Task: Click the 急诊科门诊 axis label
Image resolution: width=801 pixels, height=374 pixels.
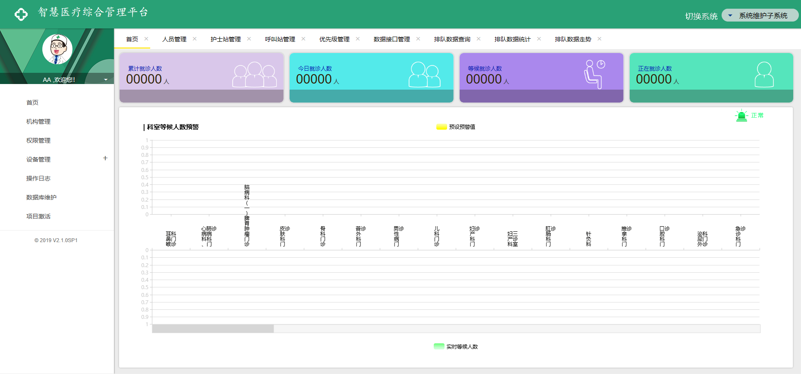Action: coord(741,236)
